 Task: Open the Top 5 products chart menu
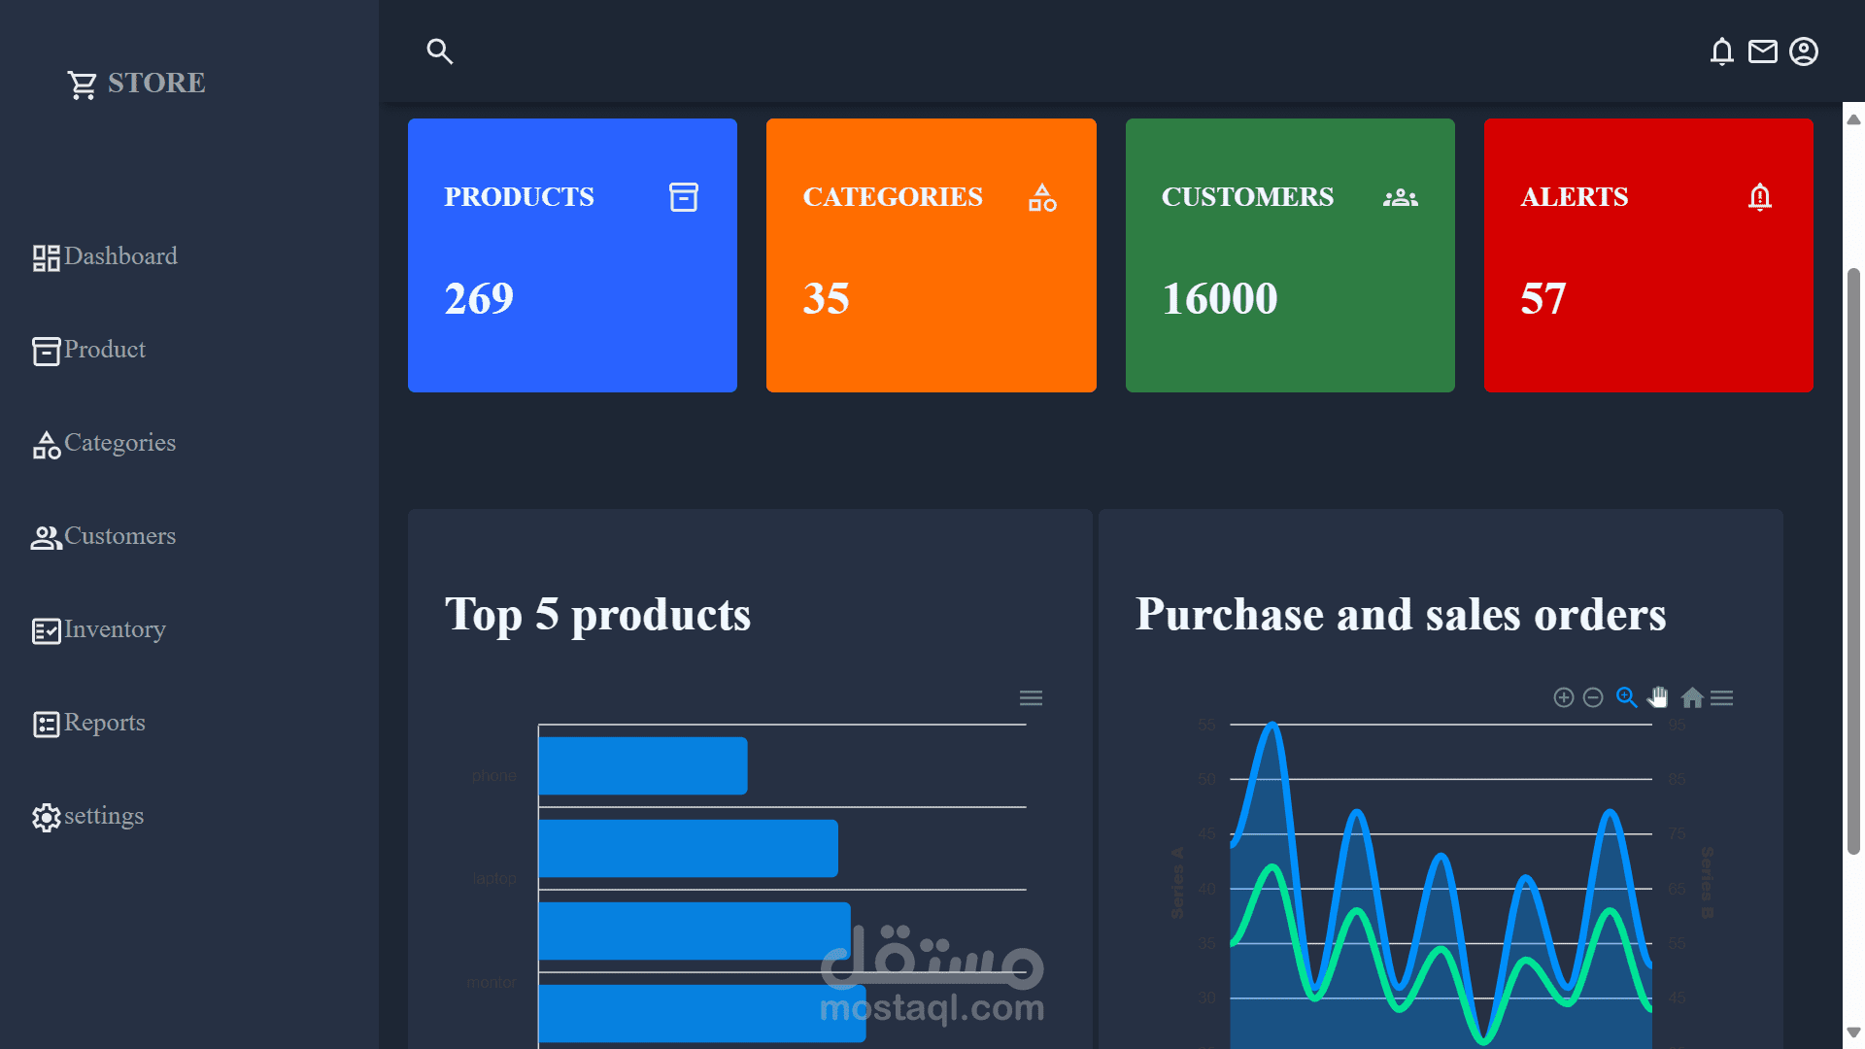point(1031,698)
